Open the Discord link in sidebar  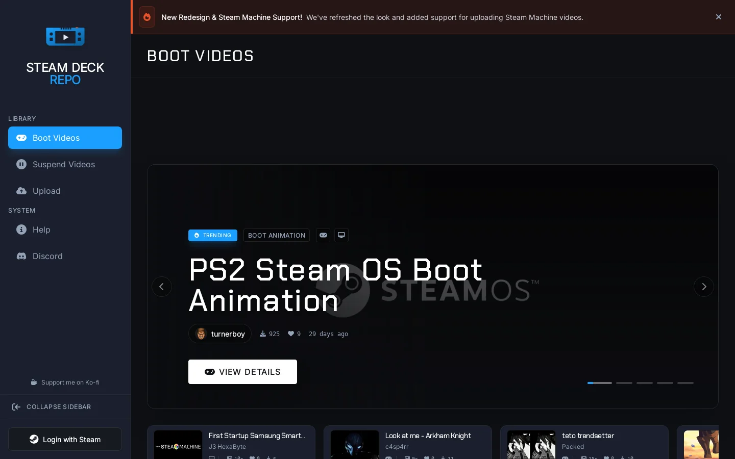pos(65,256)
